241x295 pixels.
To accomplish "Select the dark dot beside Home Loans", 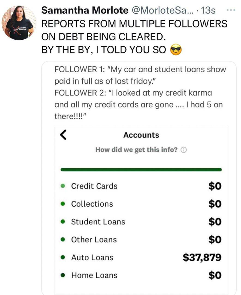I will click(63, 275).
